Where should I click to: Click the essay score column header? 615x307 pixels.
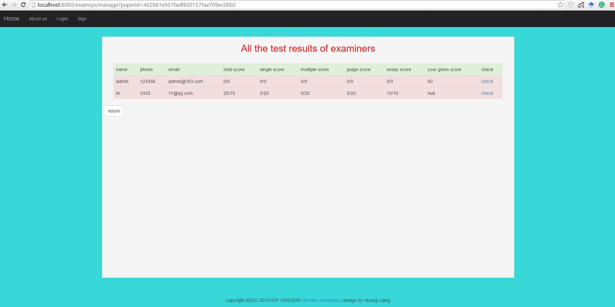pos(399,69)
